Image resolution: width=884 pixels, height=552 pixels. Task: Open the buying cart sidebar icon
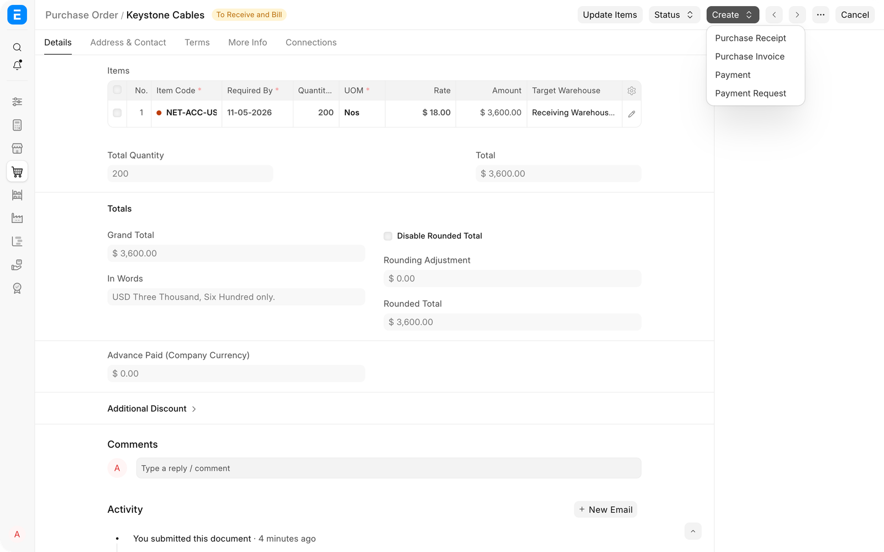point(17,172)
